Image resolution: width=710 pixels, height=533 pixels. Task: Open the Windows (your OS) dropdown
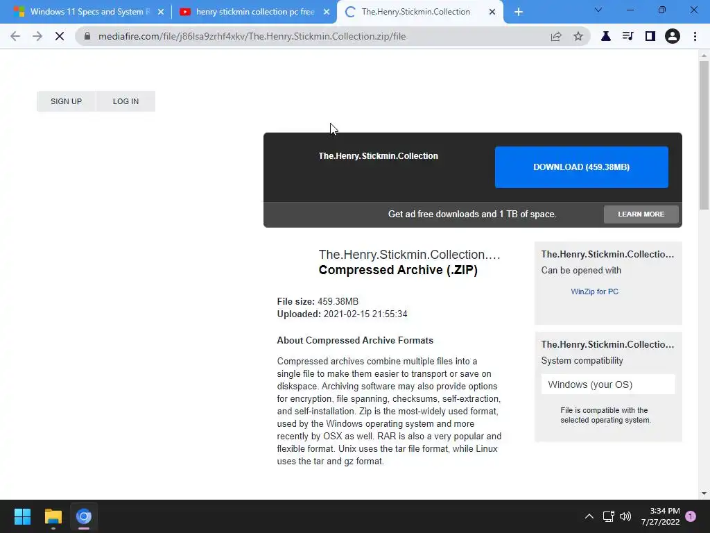pyautogui.click(x=608, y=384)
